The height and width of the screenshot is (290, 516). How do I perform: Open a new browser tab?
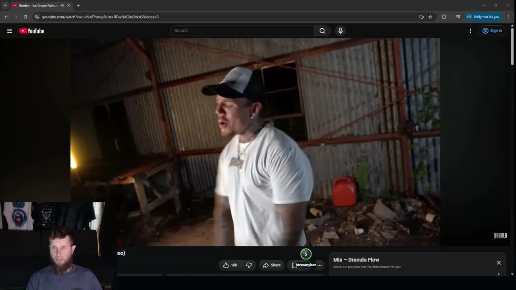tap(78, 6)
